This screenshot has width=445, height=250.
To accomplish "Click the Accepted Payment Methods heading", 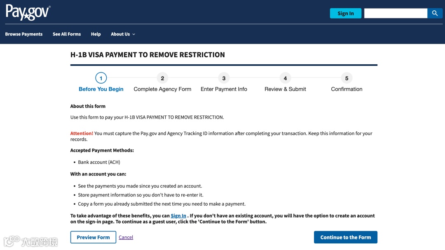I will tap(102, 150).
